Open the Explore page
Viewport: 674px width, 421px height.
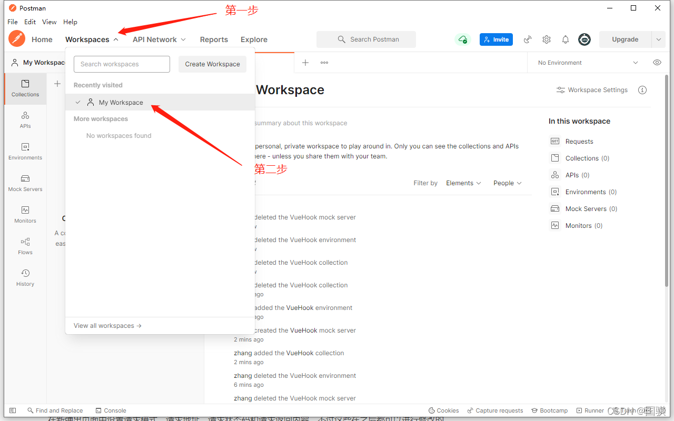(254, 39)
